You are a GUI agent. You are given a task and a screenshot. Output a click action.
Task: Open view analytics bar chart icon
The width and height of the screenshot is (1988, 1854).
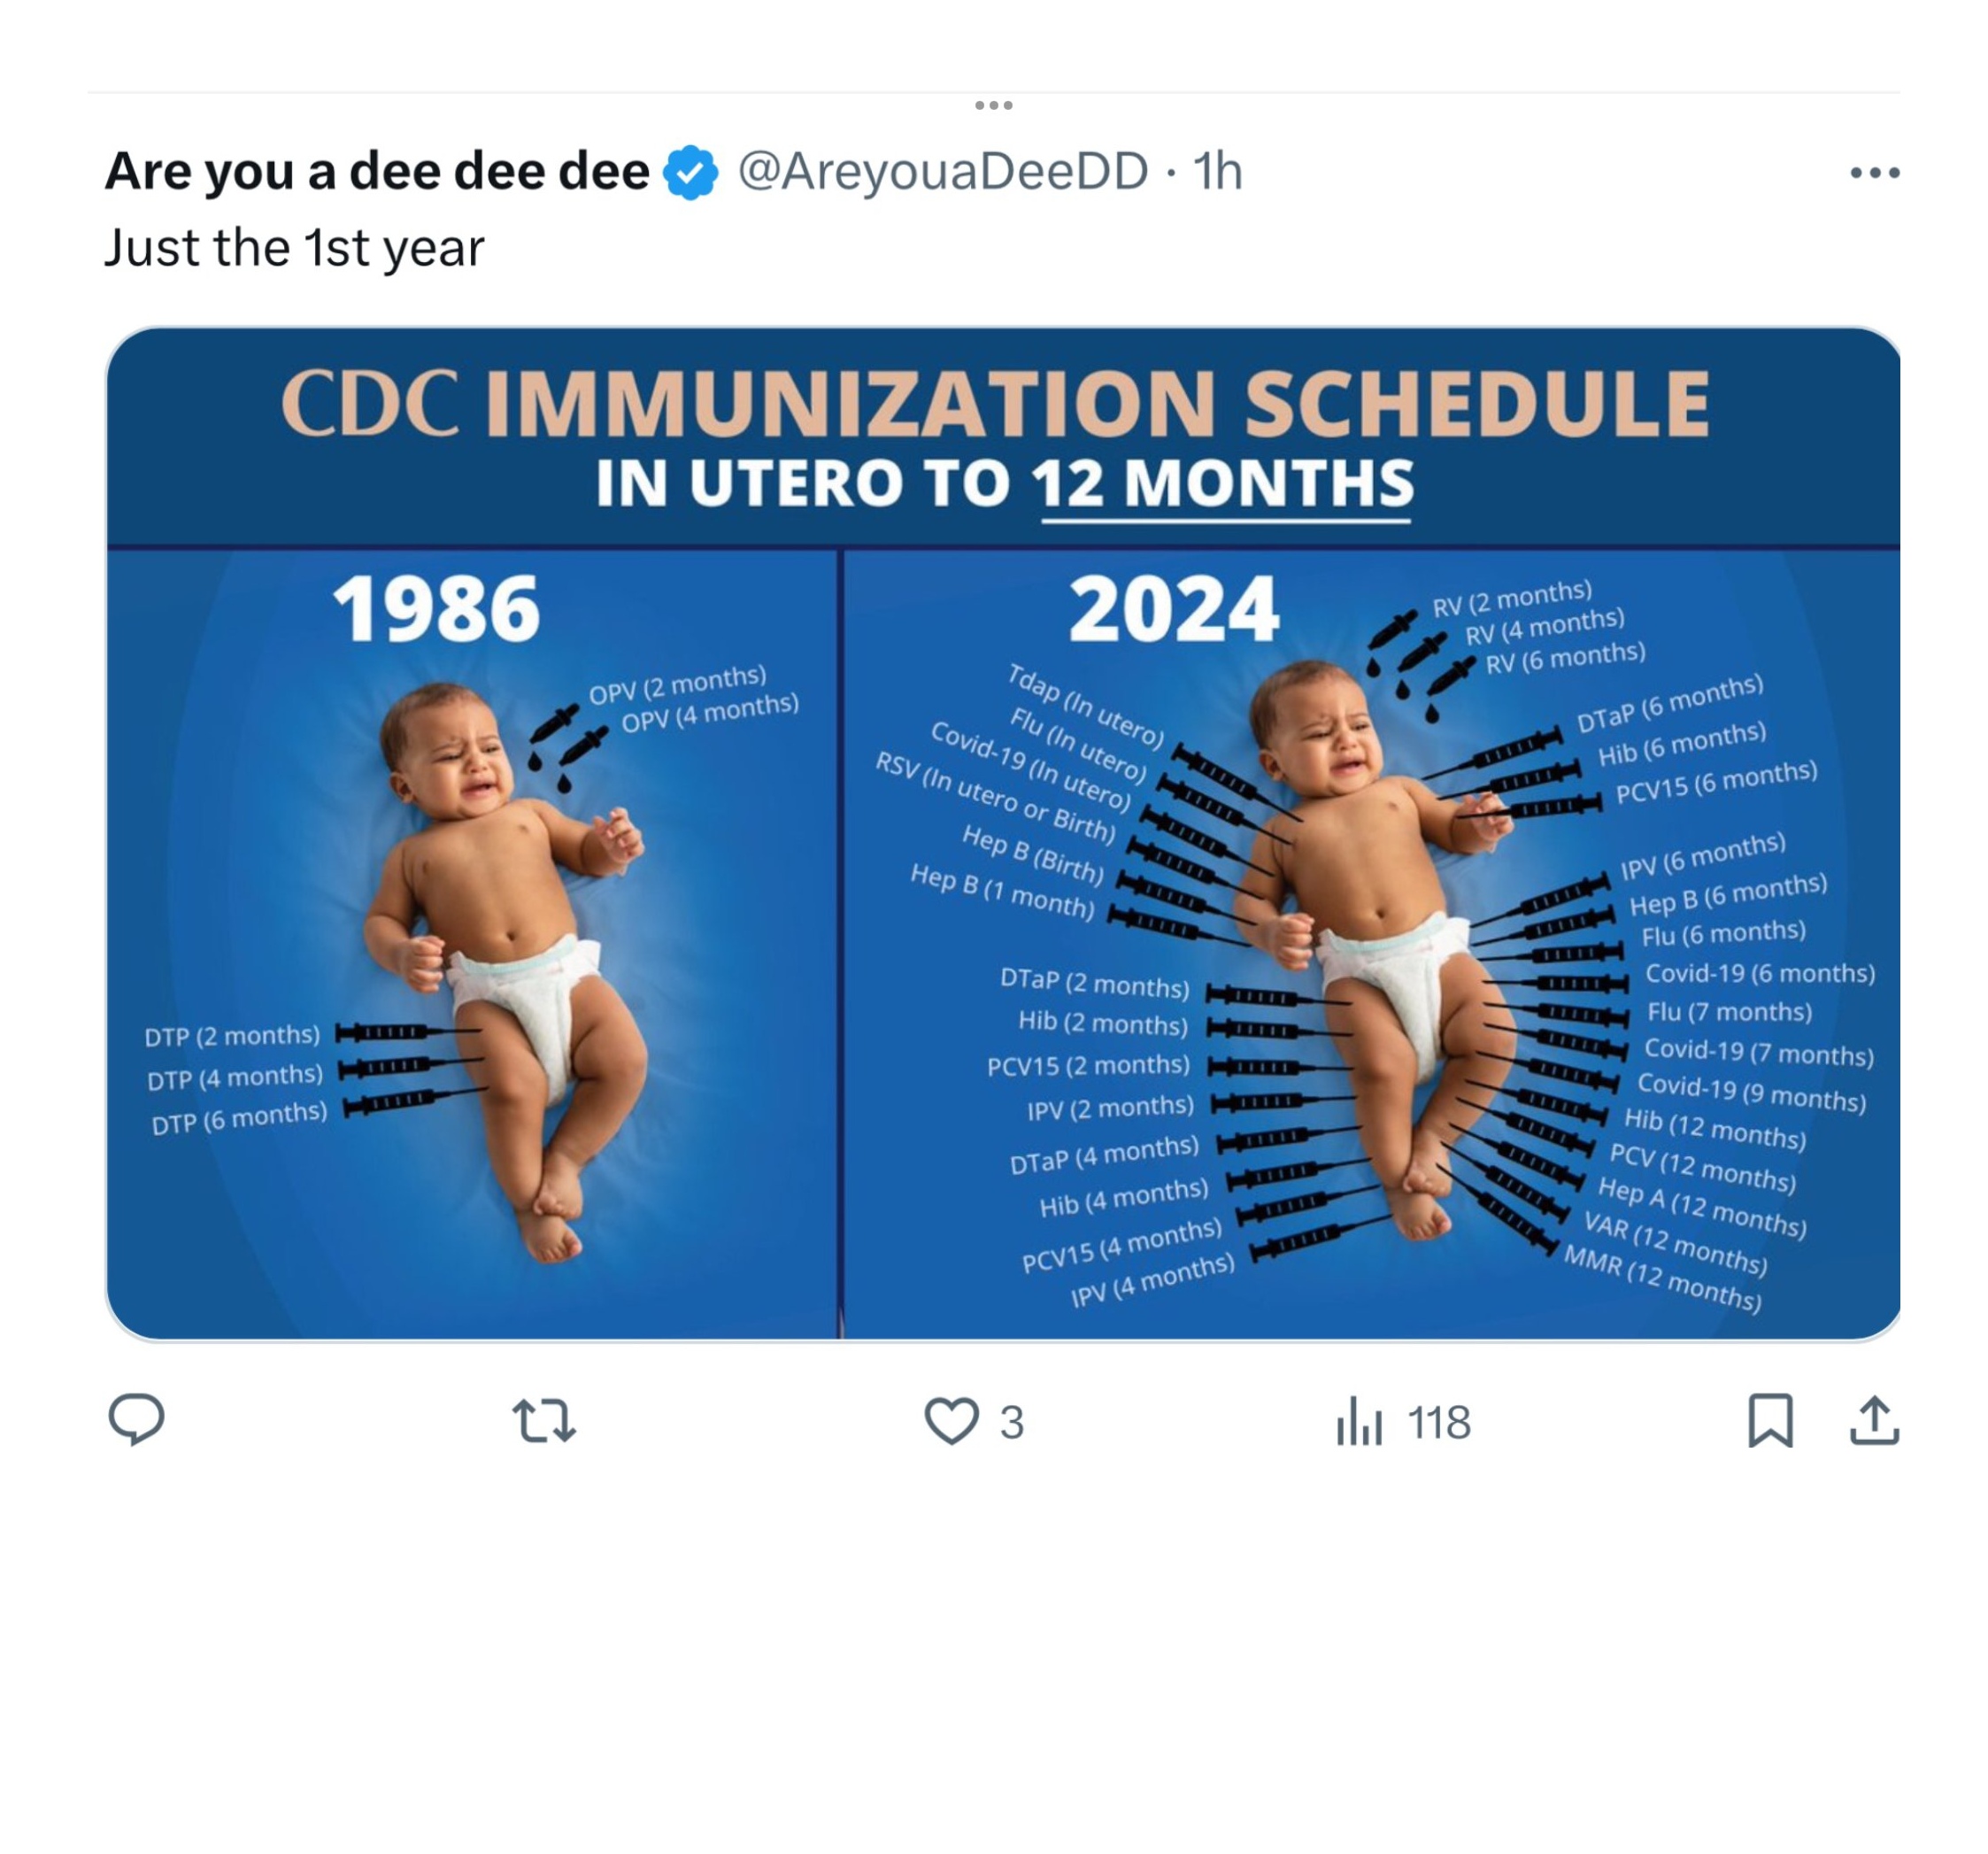click(x=1359, y=1421)
